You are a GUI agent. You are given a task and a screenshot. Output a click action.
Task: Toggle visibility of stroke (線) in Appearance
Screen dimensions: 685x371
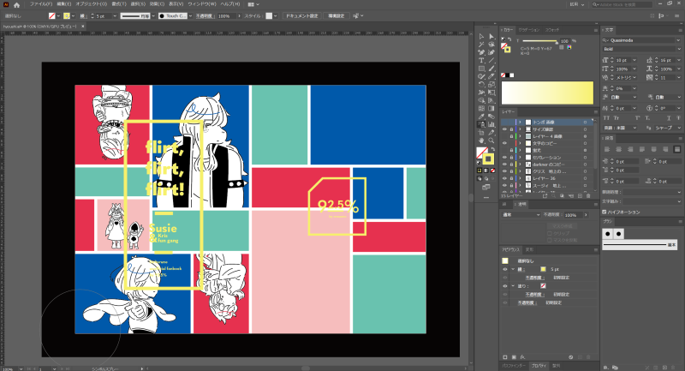click(504, 269)
